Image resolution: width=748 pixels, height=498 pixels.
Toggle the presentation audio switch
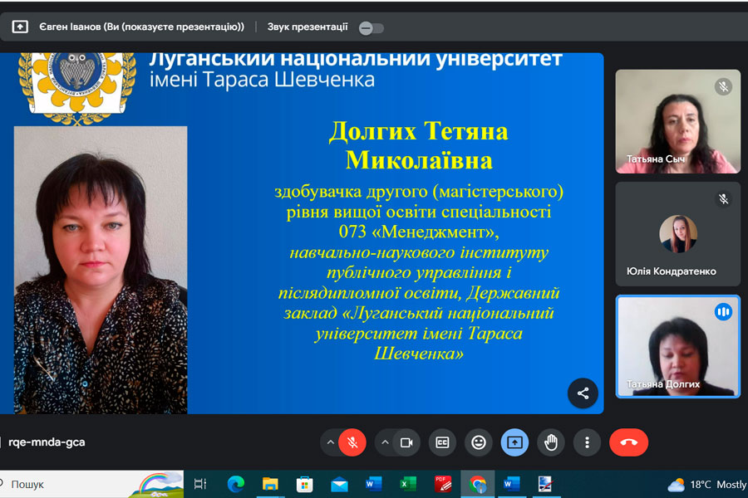click(372, 28)
